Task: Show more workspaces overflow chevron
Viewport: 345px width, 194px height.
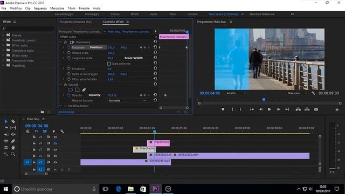Action: pos(292,14)
